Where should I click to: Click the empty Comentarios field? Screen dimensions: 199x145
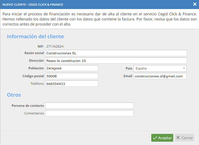(x=89, y=113)
